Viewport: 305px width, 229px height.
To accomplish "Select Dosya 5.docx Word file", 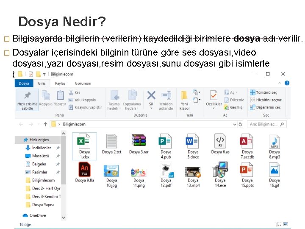I will tap(193, 146).
